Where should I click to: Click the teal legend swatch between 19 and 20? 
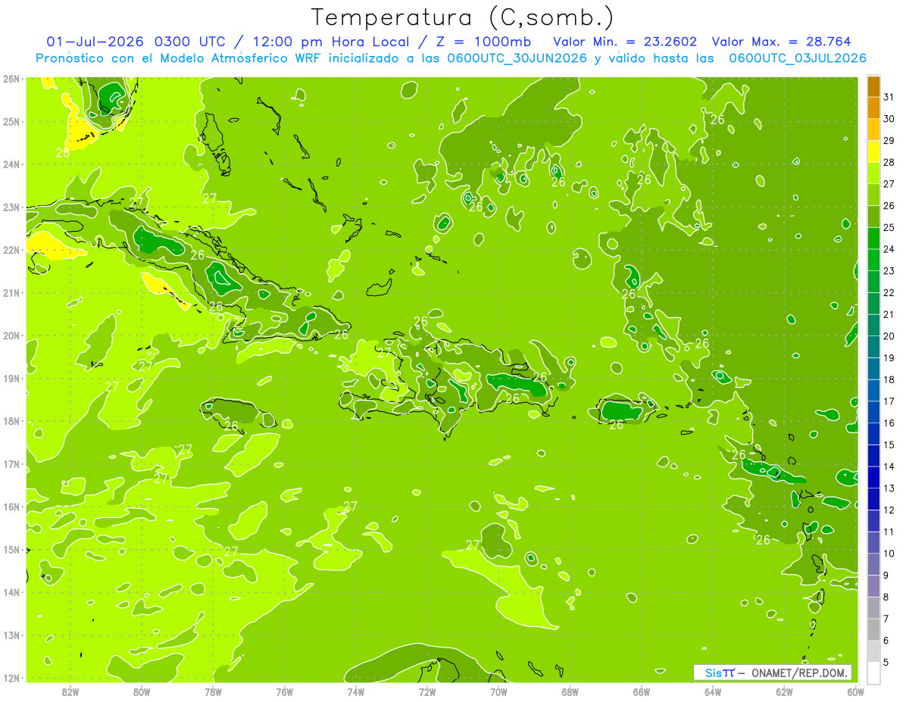click(x=873, y=347)
